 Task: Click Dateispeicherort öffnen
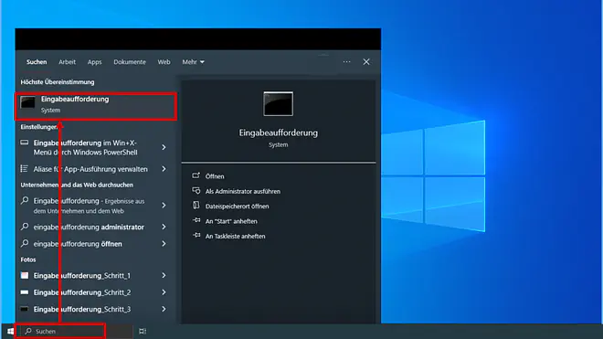[x=237, y=207]
